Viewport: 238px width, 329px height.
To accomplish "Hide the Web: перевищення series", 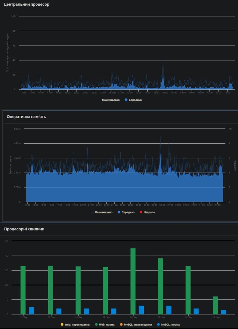I will 75,325.
